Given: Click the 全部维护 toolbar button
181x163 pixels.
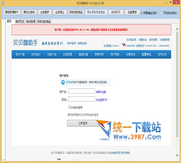Looking at the screenshot, I should (45, 12).
